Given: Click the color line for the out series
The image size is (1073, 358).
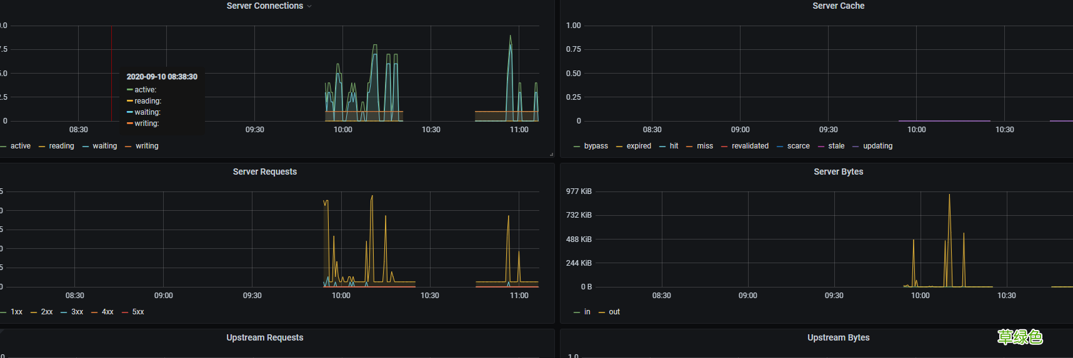Looking at the screenshot, I should (x=602, y=312).
